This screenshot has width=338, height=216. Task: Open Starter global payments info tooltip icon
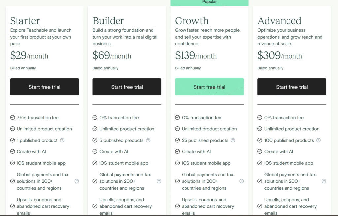tap(77, 181)
